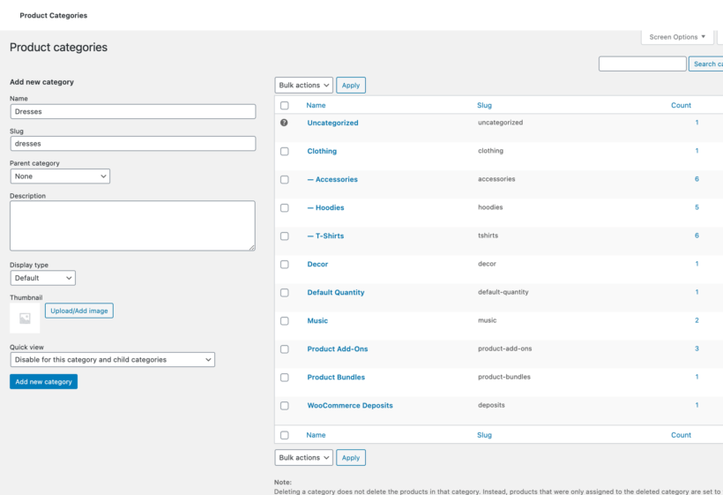Tick the Music category checkbox
The image size is (723, 495).
pos(285,321)
